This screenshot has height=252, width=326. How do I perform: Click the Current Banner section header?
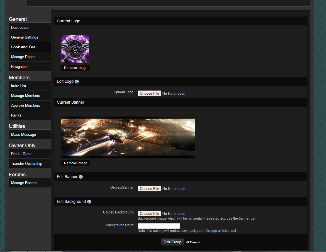tap(181, 102)
